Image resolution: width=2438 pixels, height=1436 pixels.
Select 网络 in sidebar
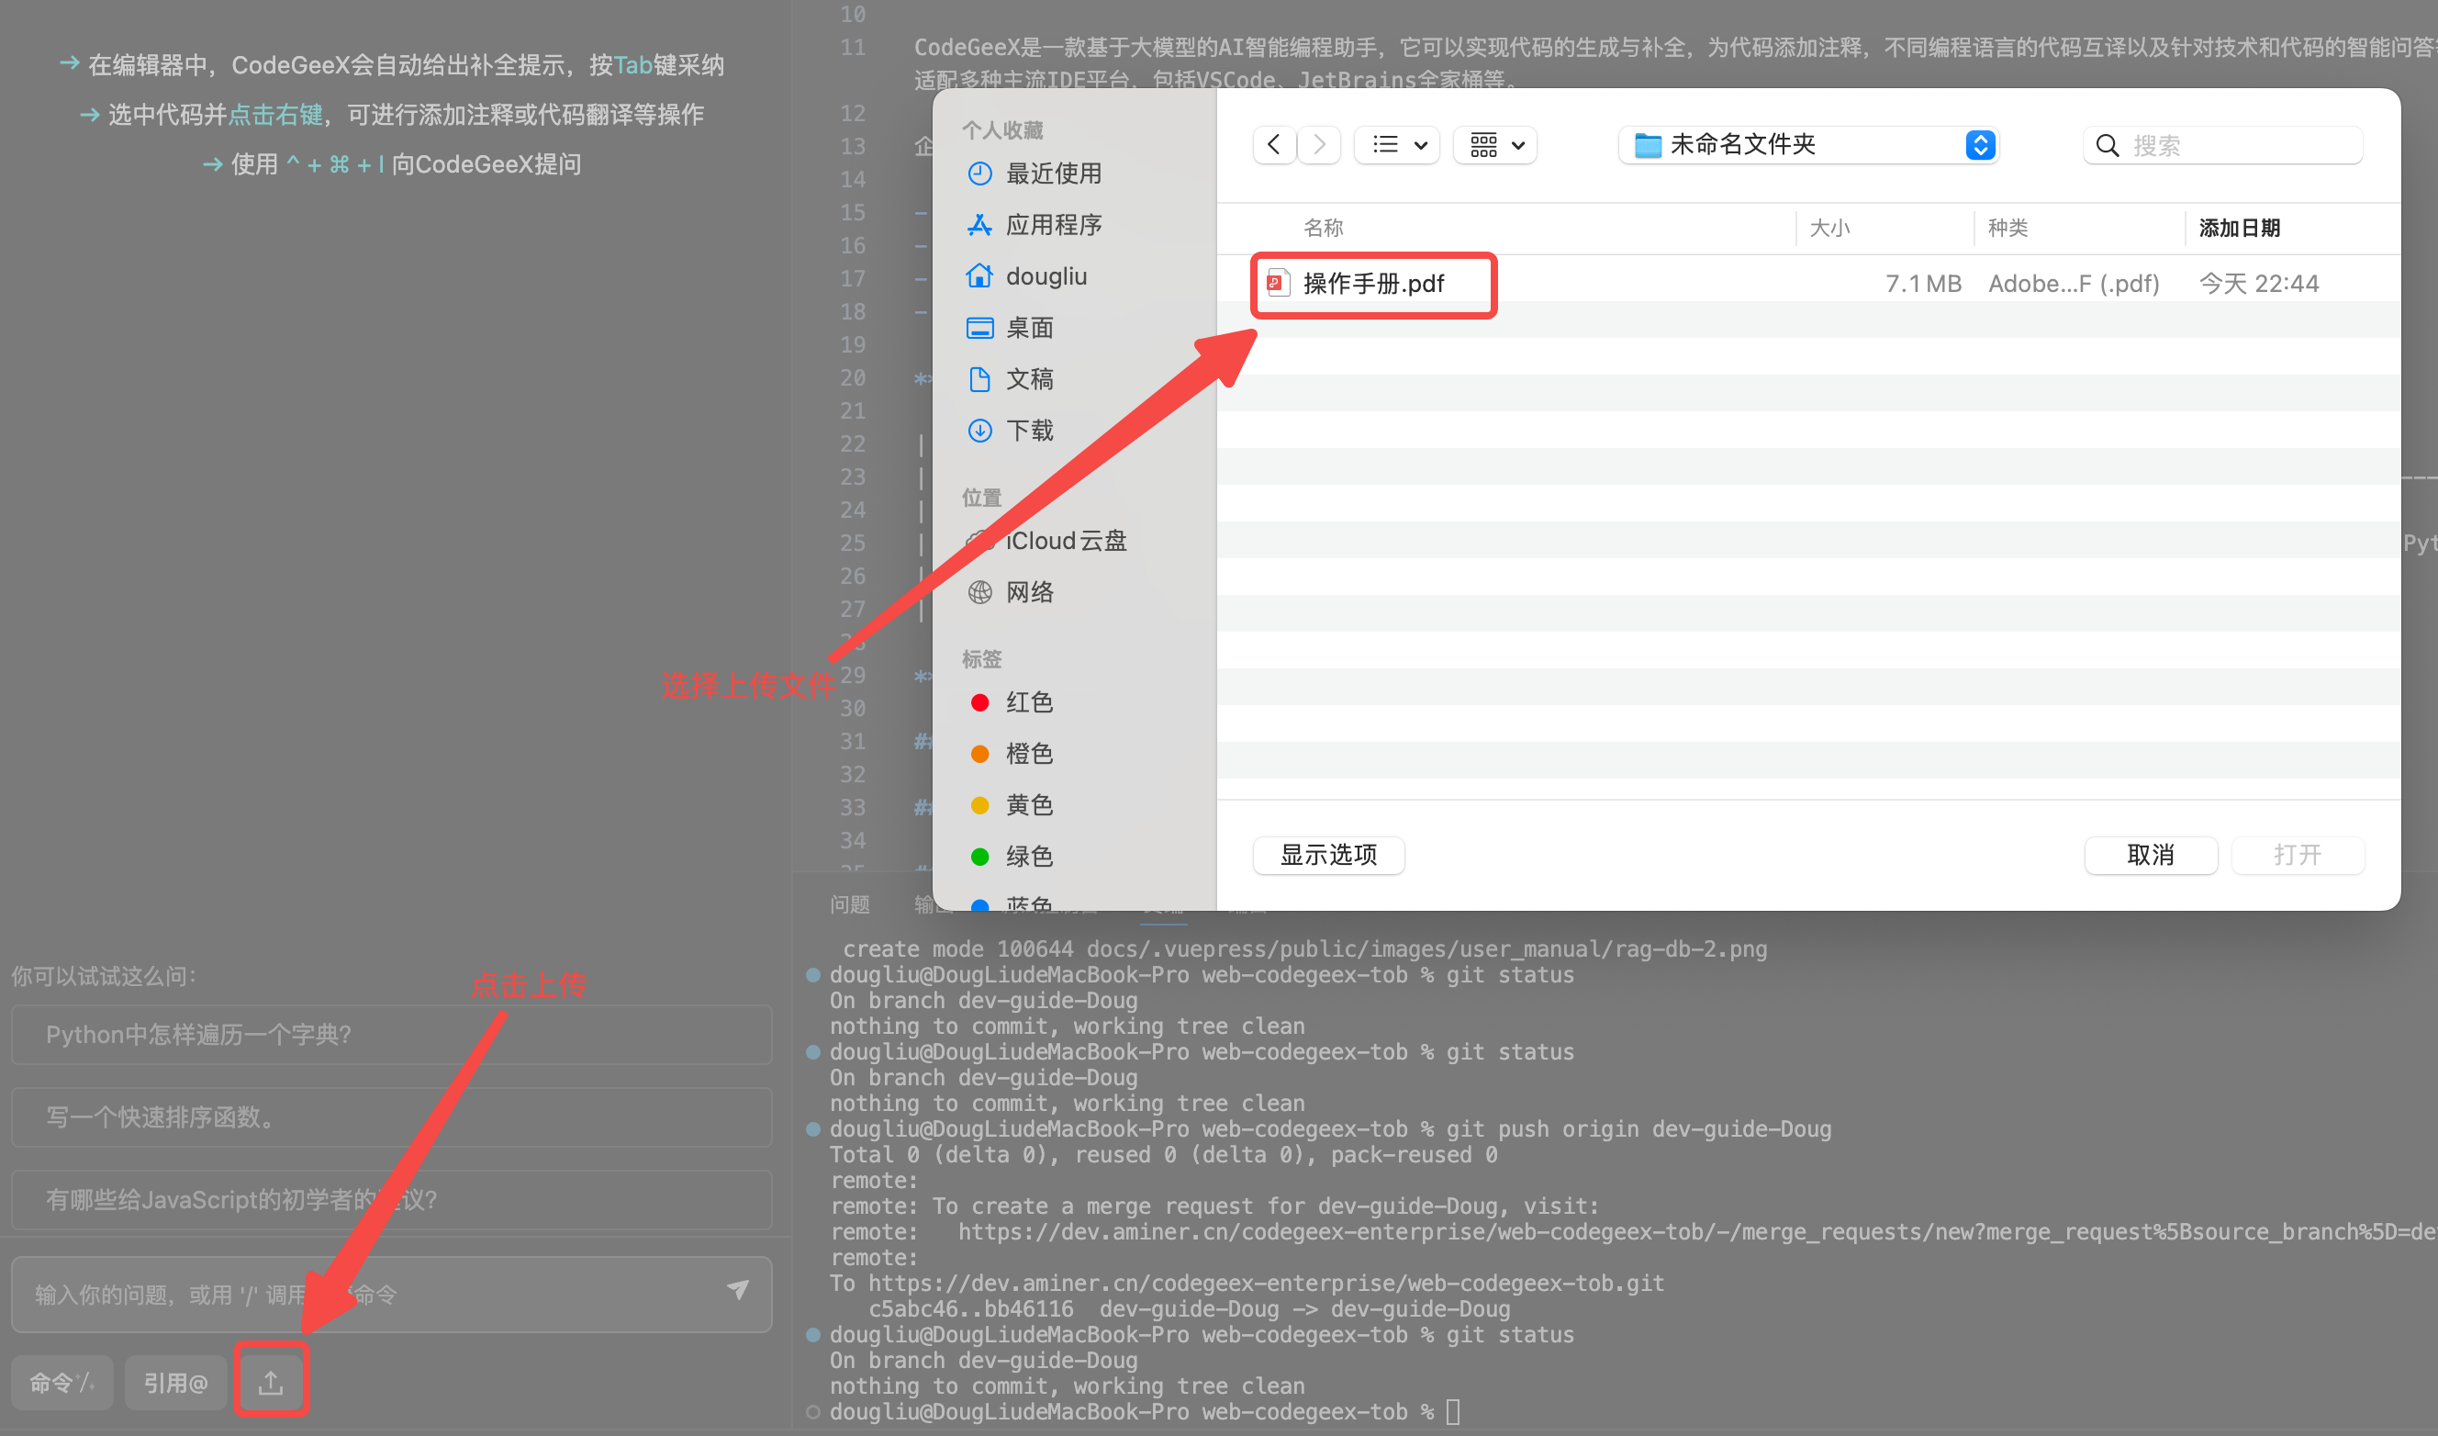point(1029,591)
